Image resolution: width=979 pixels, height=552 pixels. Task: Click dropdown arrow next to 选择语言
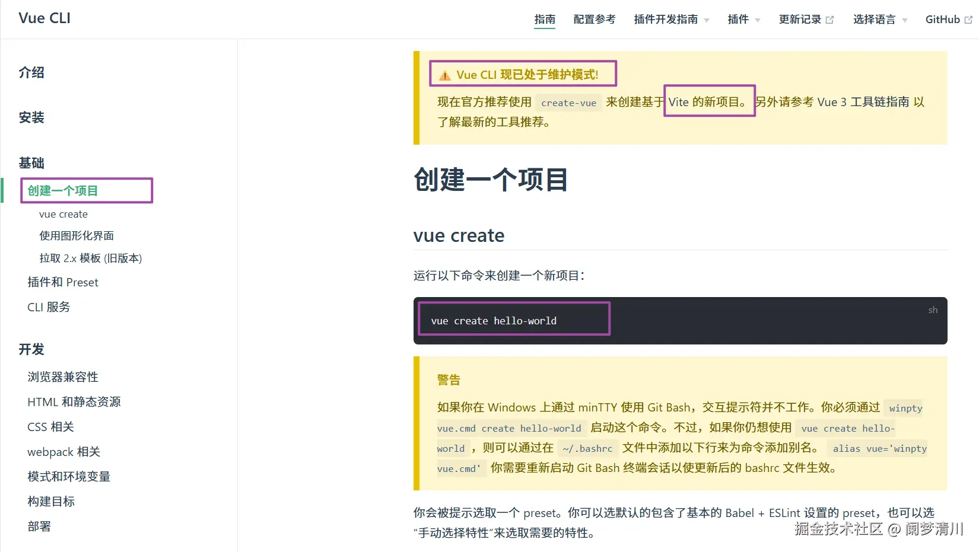[905, 21]
